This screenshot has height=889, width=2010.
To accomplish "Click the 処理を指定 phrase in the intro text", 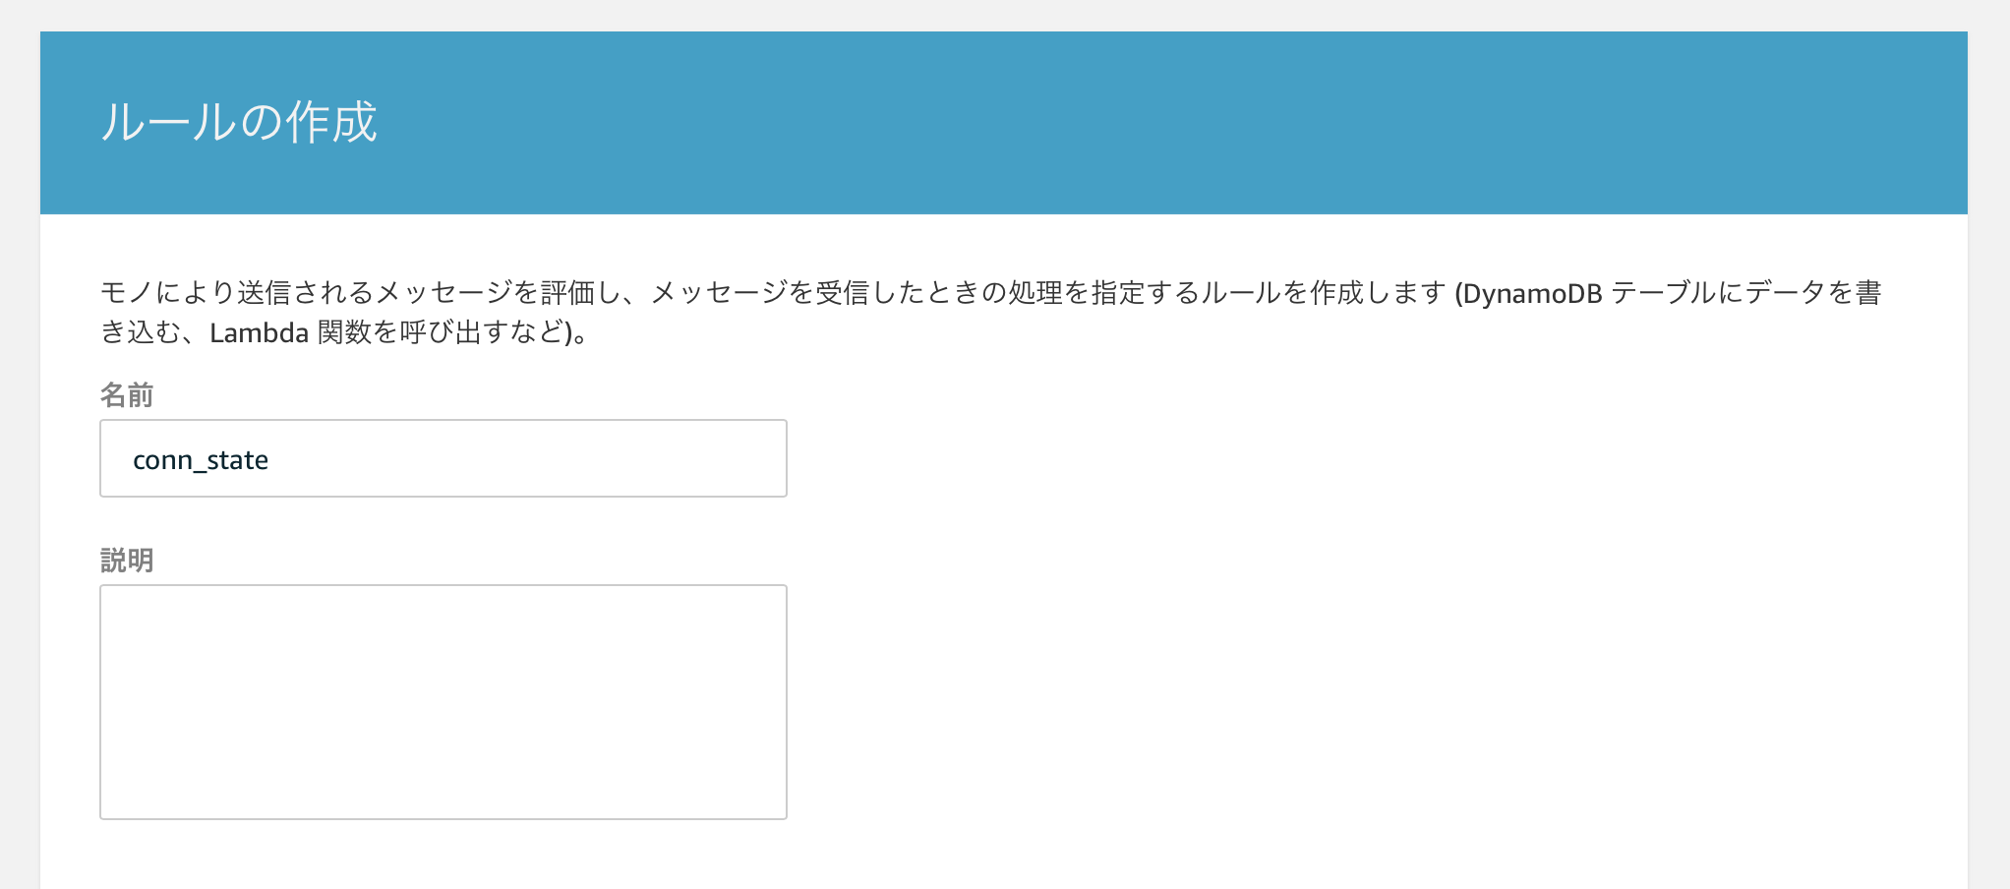I will point(1077,293).
